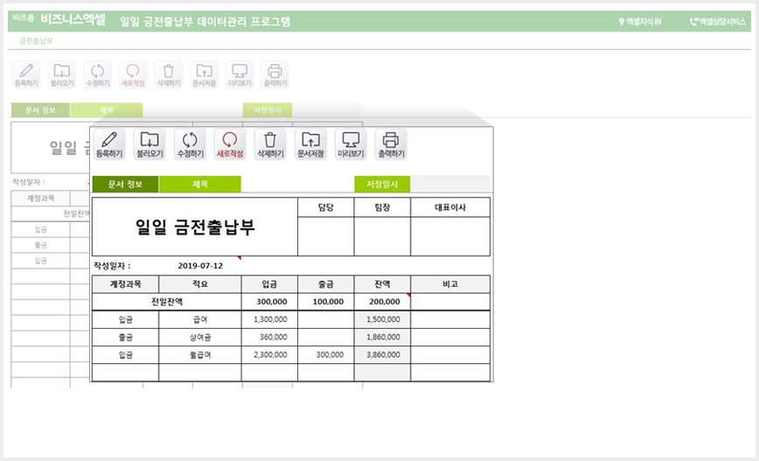
Task: Click the 대표이사 approval header cell
Action: click(450, 207)
